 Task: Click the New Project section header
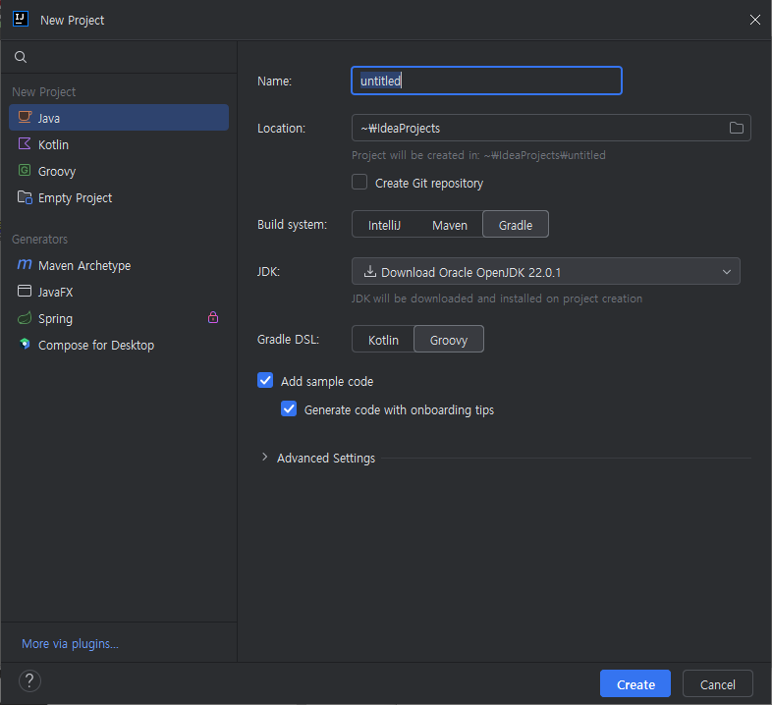click(x=44, y=92)
